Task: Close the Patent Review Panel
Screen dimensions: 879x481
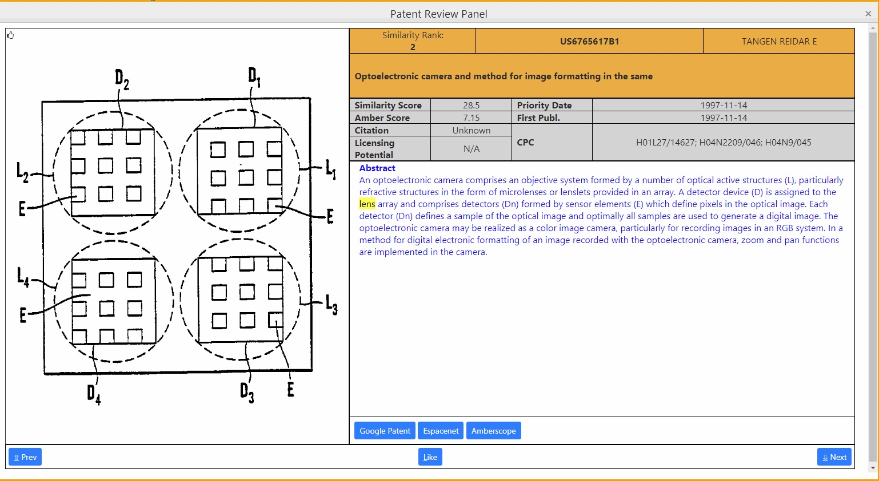Action: click(x=868, y=14)
